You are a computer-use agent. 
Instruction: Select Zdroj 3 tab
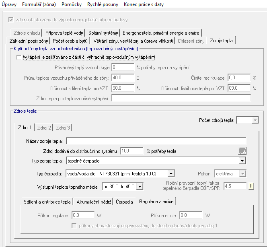pyautogui.click(x=63, y=128)
